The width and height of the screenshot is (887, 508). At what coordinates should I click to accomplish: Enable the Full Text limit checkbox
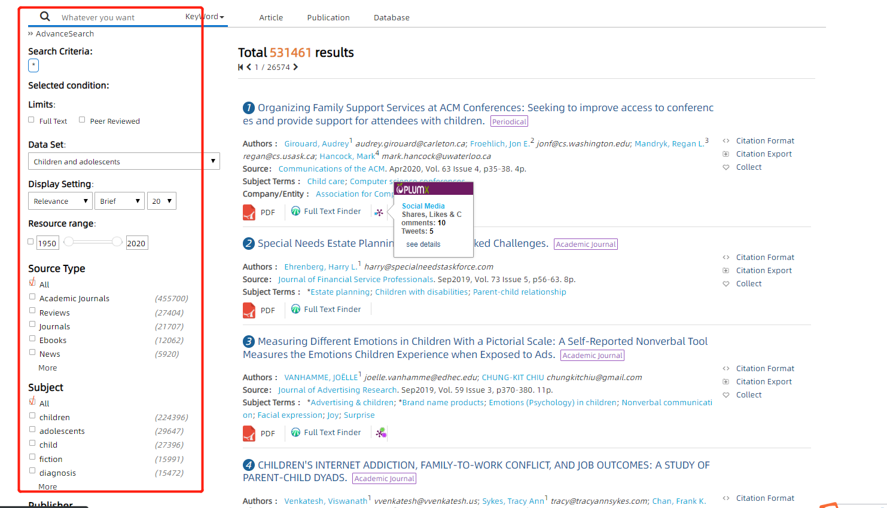click(x=31, y=120)
